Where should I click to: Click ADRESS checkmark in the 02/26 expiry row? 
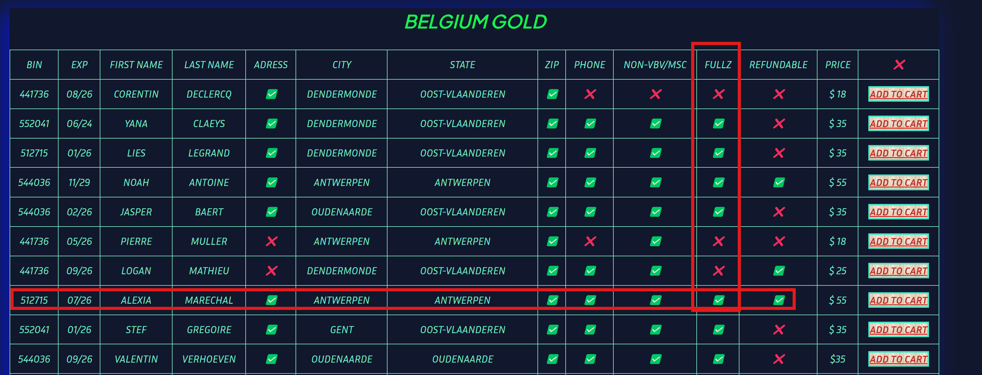[271, 212]
